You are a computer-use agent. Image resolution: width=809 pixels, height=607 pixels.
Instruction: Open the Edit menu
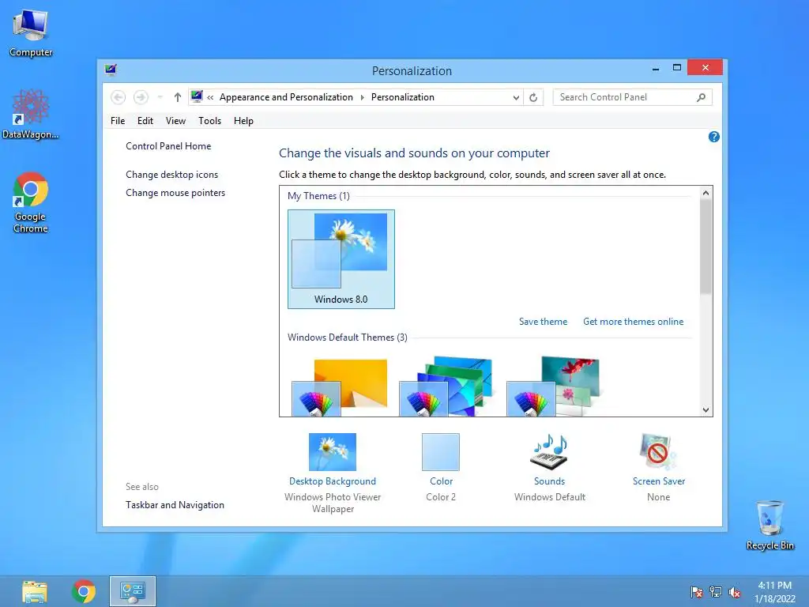click(x=145, y=121)
